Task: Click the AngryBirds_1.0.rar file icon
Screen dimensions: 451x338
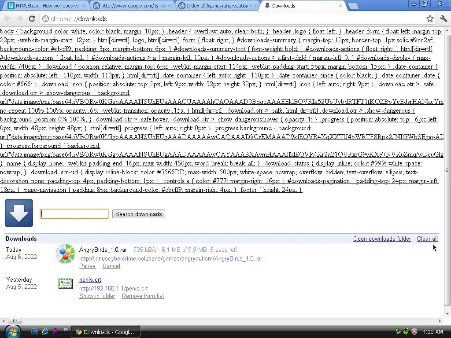Action: tap(65, 254)
